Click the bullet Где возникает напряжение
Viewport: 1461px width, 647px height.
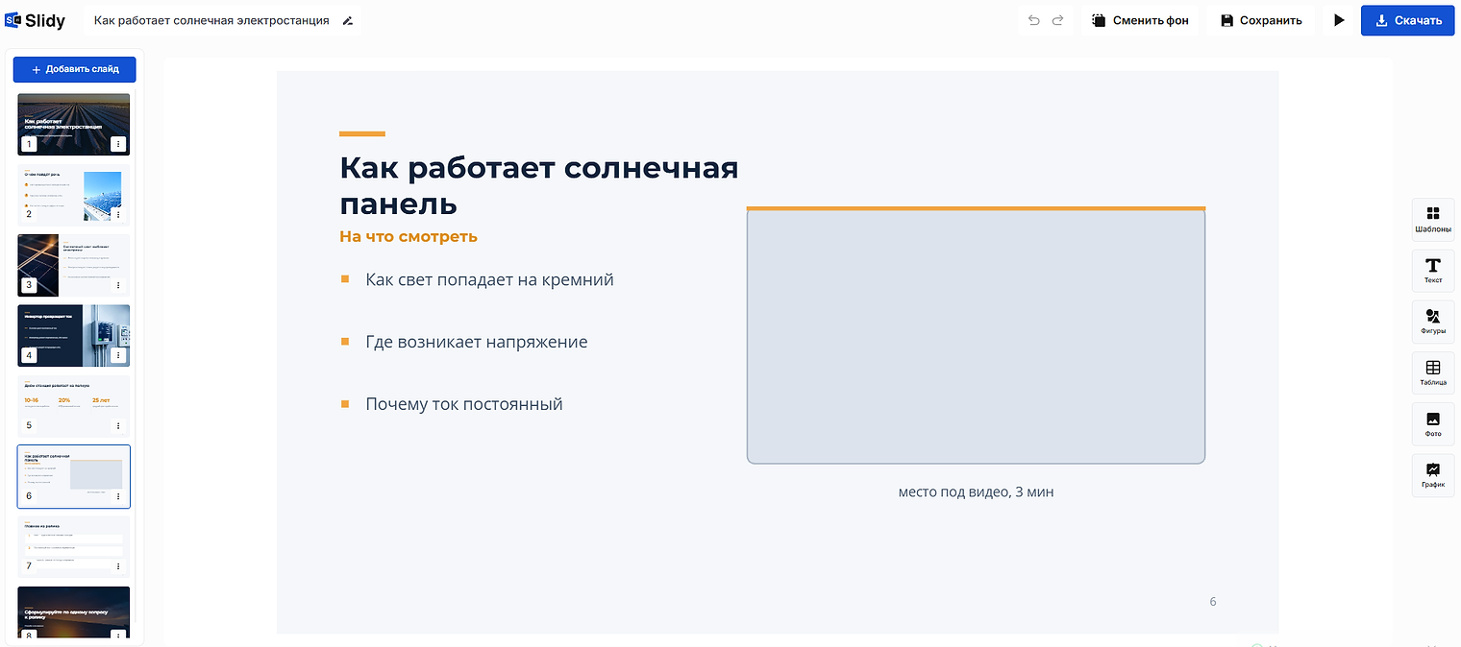[476, 342]
